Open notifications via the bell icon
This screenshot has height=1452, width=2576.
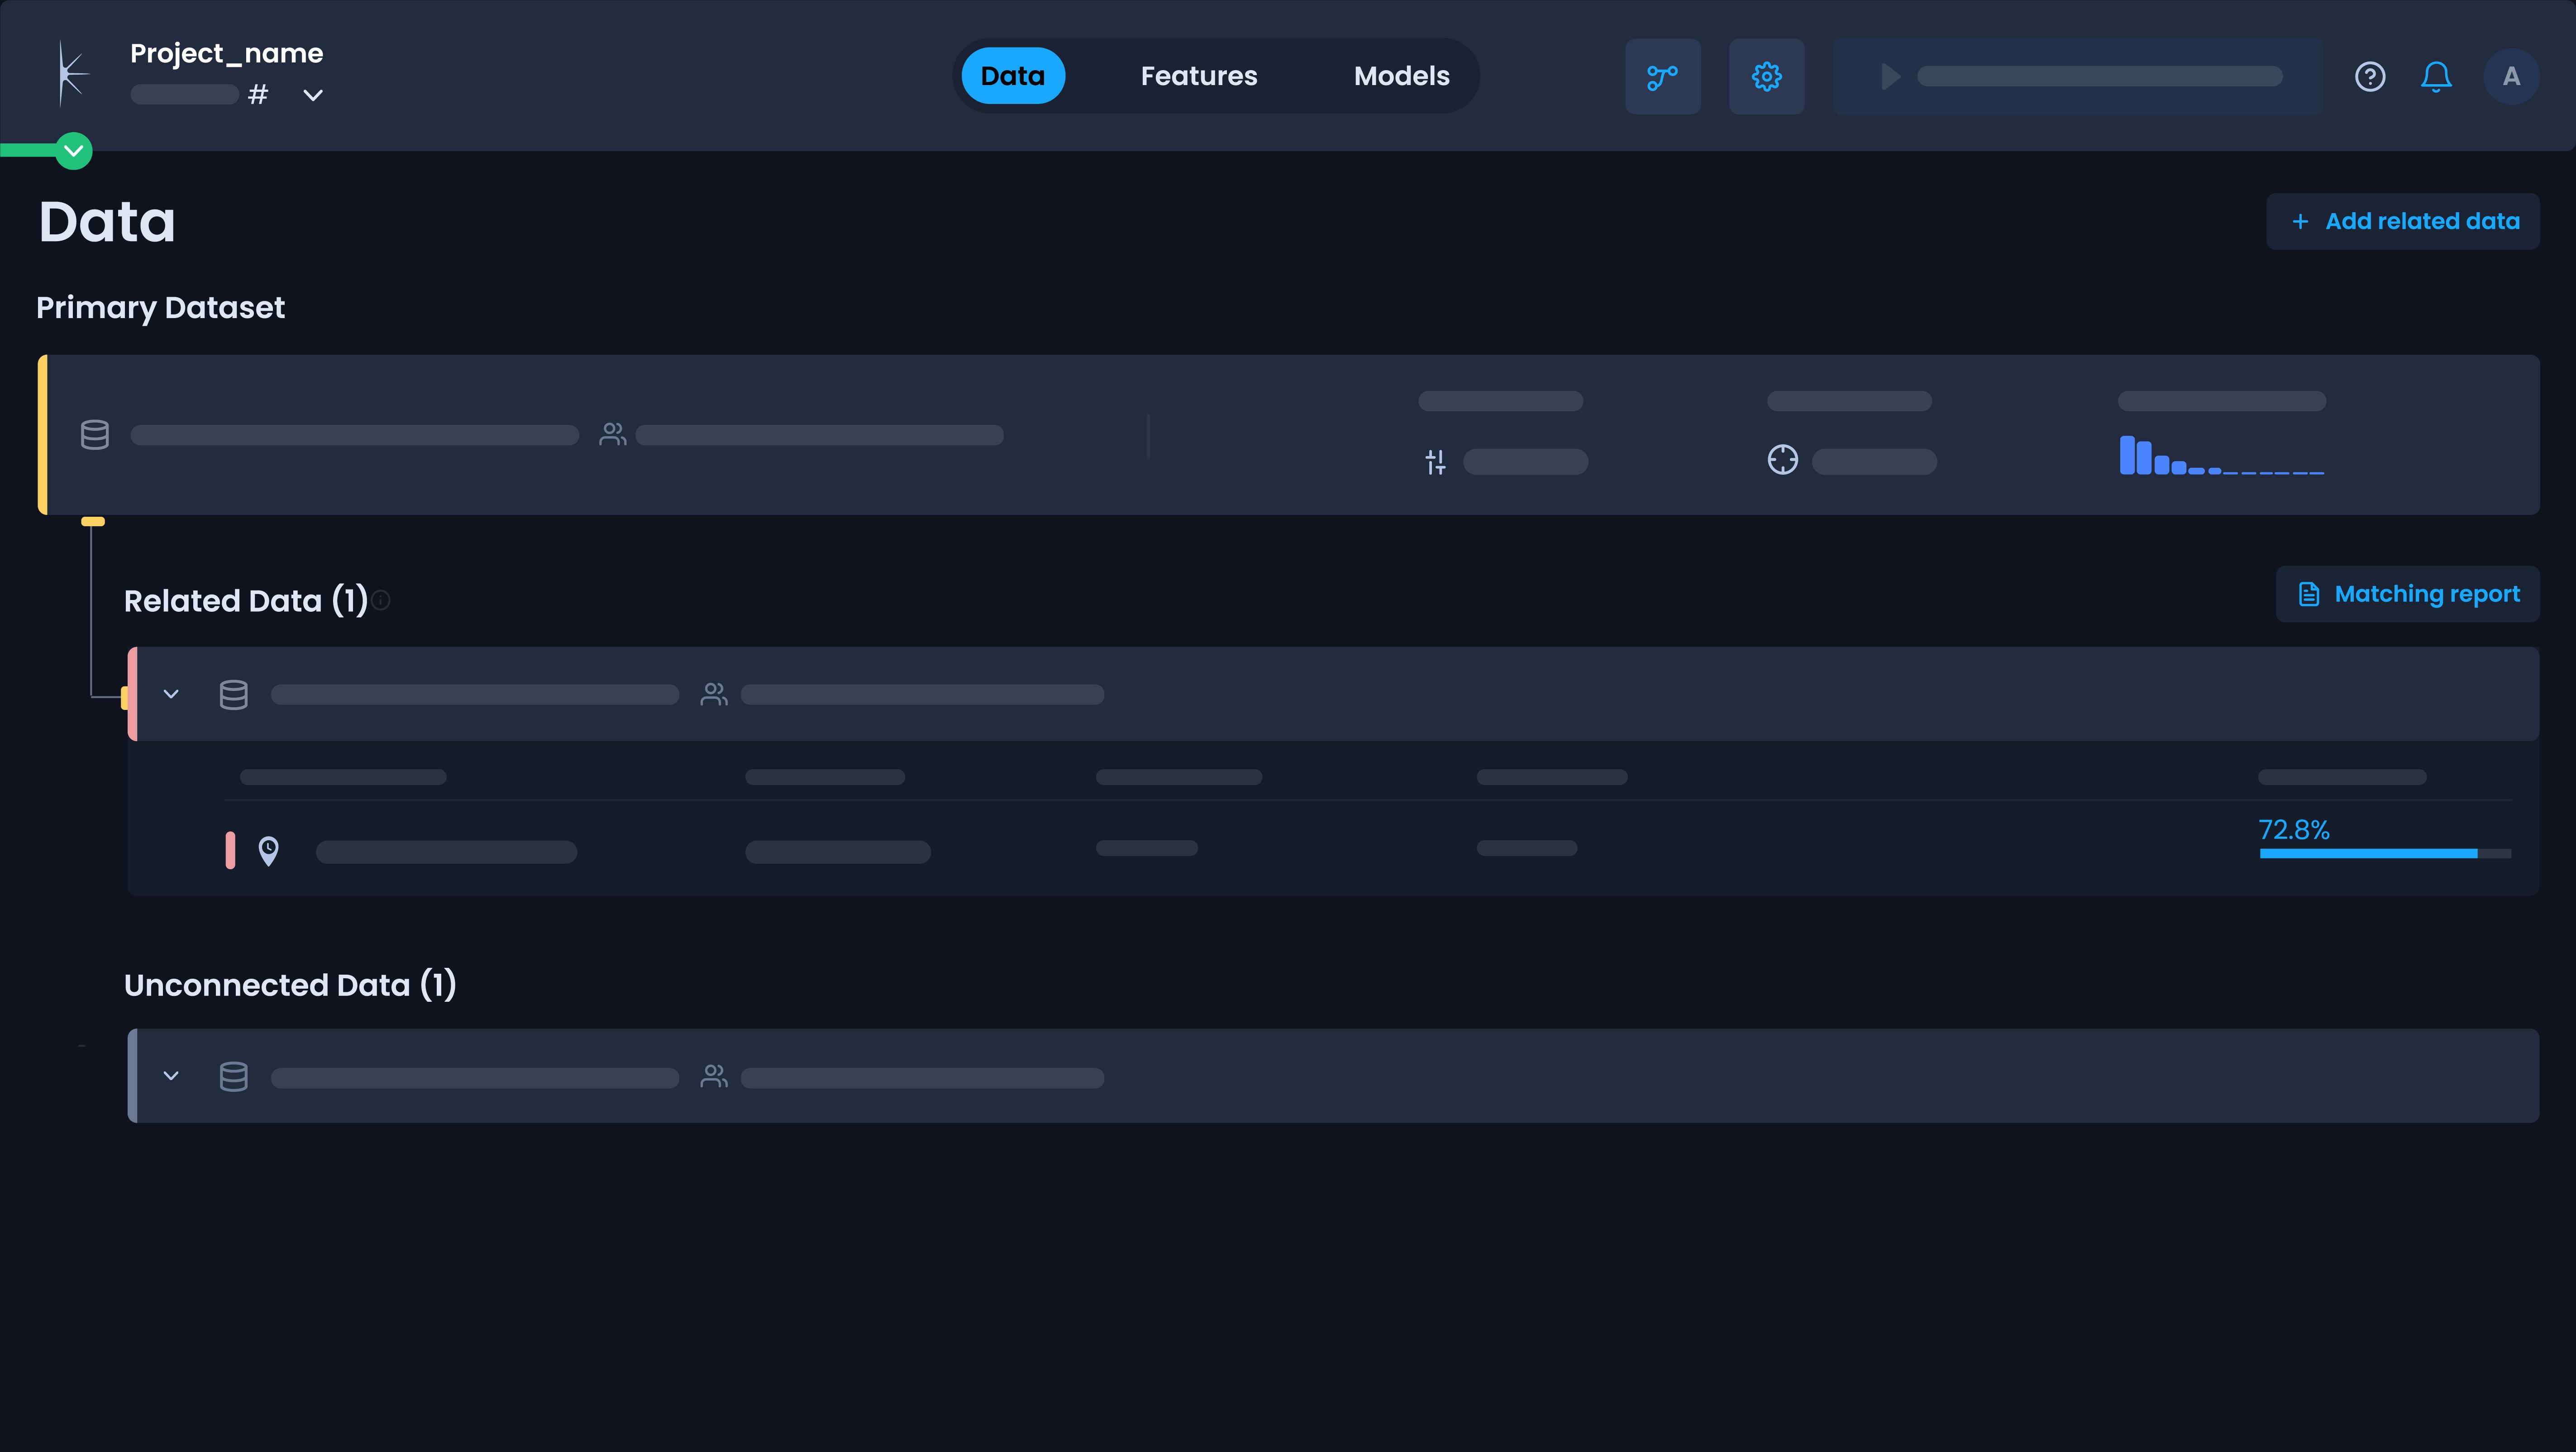coord(2436,76)
